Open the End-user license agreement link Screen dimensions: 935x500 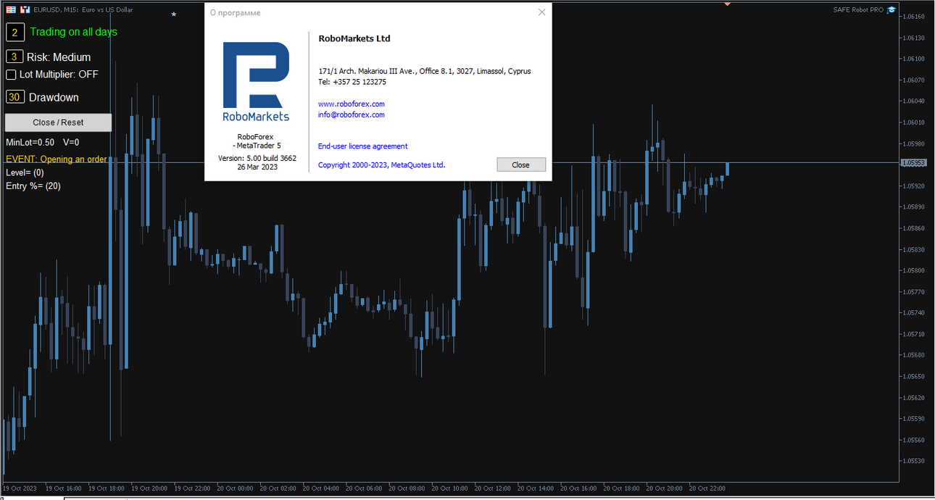tap(363, 146)
